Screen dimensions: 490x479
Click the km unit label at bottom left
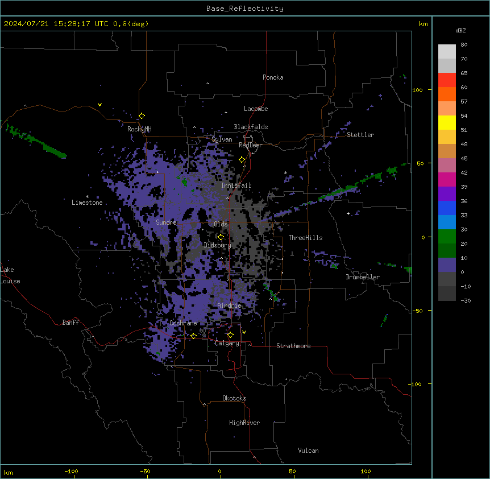9,473
